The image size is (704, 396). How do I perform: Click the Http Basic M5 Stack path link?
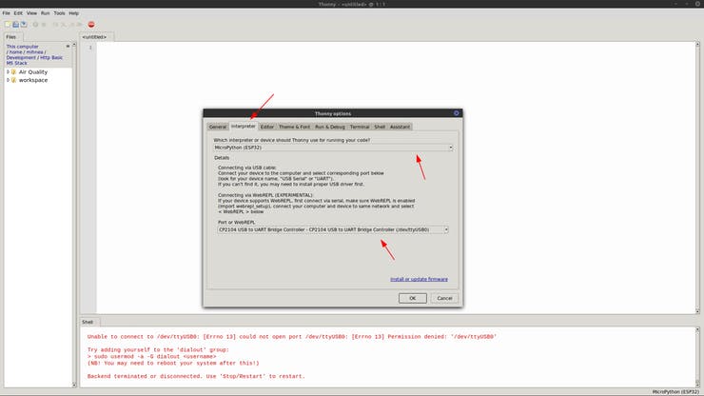(x=34, y=60)
